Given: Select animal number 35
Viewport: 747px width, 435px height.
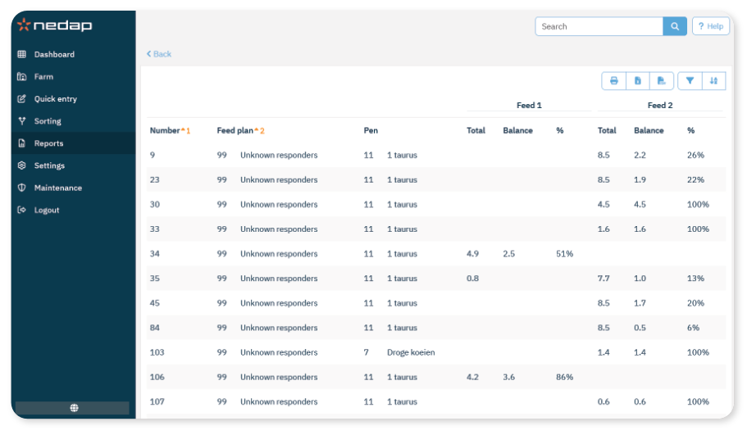Looking at the screenshot, I should tap(155, 279).
